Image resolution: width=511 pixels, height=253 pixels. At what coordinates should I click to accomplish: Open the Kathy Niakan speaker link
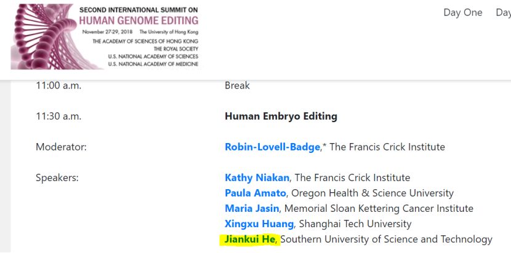[257, 178]
